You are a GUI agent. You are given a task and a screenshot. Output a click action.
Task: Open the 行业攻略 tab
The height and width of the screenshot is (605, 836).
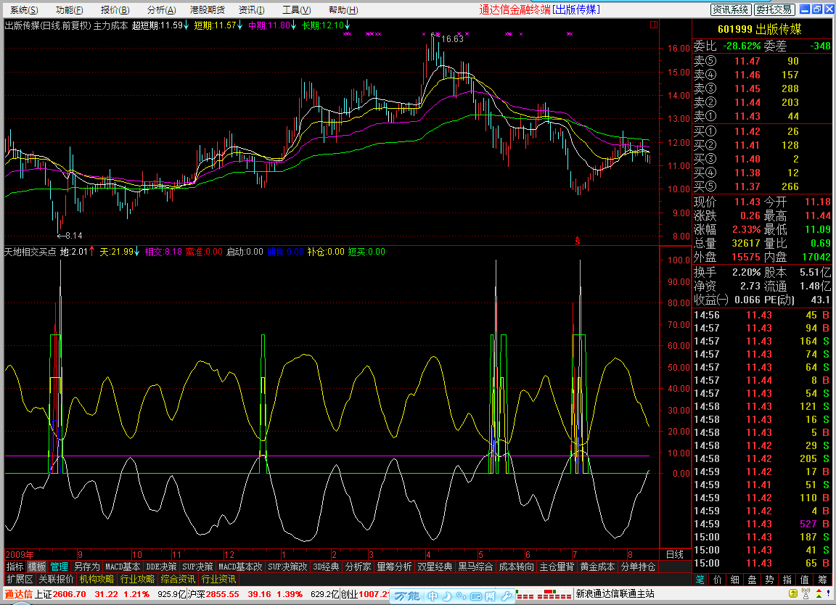[x=137, y=579]
